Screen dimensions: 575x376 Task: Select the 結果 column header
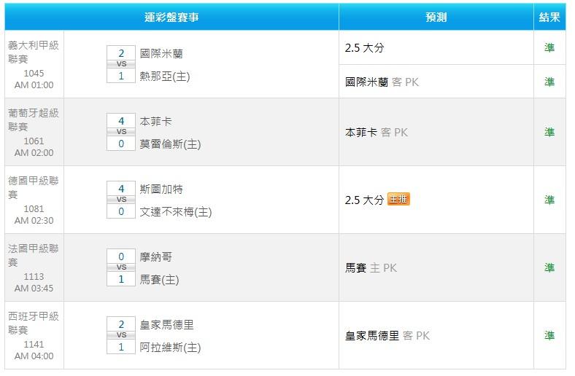549,17
